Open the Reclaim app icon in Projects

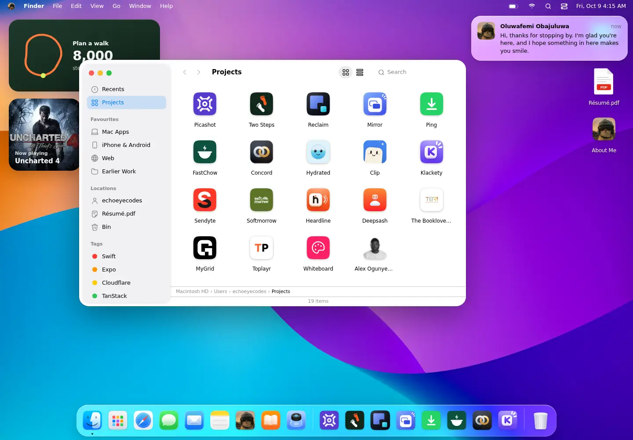point(318,104)
